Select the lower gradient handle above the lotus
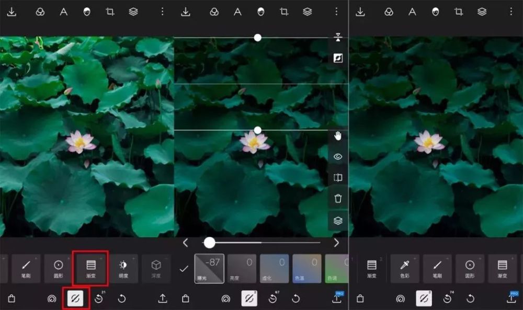Screen dimensions: 523x310 coord(257,130)
